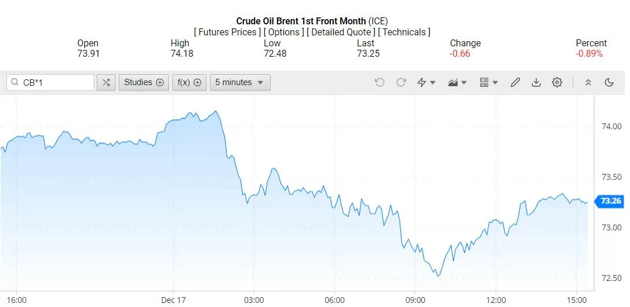The width and height of the screenshot is (630, 307).
Task: Open the Studies menu
Action: tap(144, 82)
